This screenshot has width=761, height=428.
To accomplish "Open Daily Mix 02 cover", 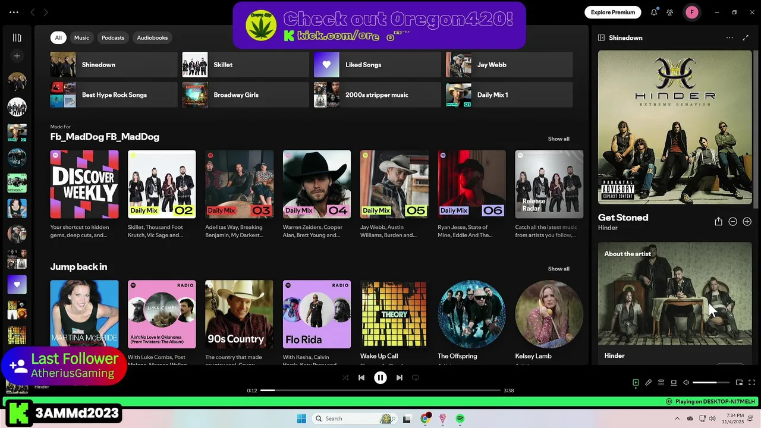I will click(162, 184).
